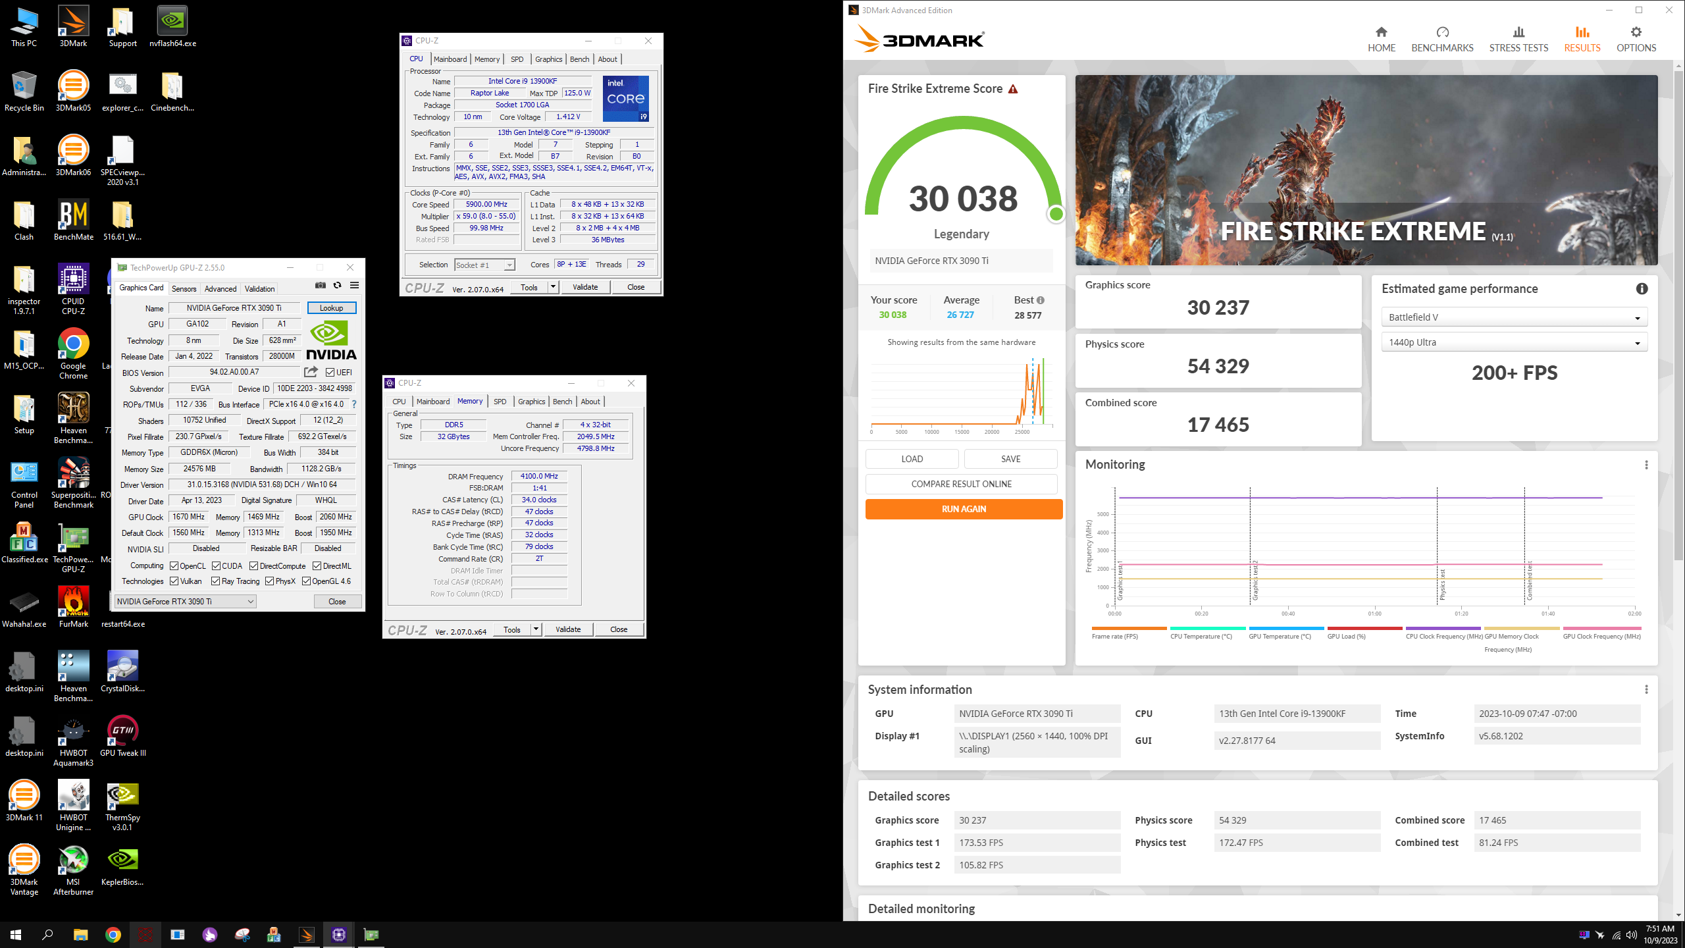Open the MSI Afterburner desktop icon
The width and height of the screenshot is (1685, 948).
pos(73,870)
